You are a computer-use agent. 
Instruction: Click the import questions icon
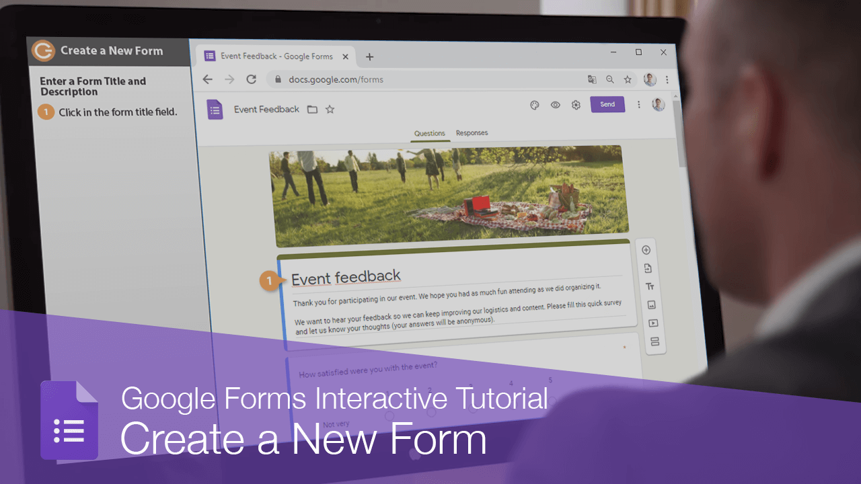(648, 268)
